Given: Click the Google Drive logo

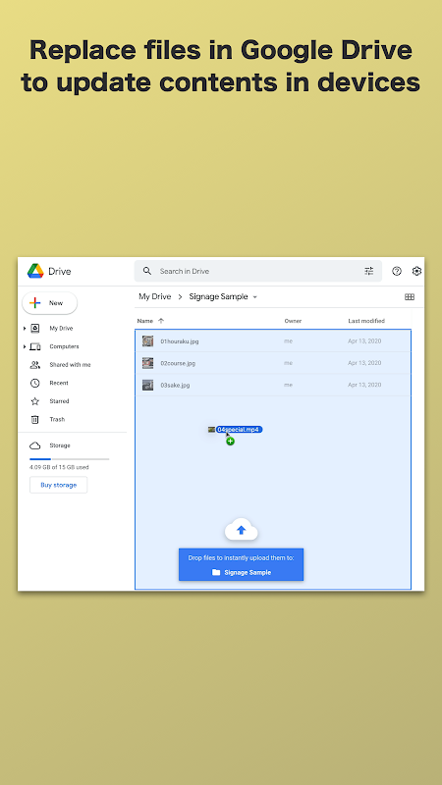Looking at the screenshot, I should 35,271.
